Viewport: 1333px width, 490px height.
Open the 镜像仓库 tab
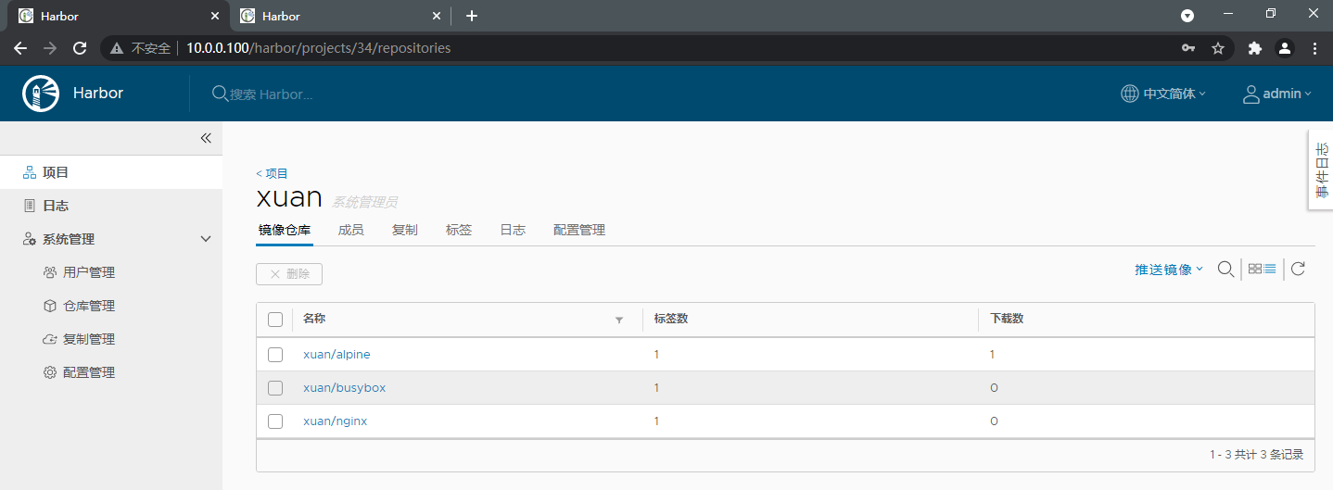[285, 230]
